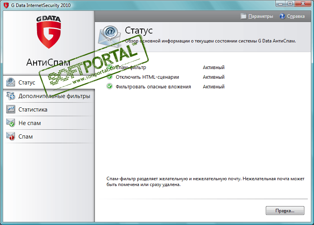Click the Статистика chart icon
314x225 pixels.
click(10, 109)
